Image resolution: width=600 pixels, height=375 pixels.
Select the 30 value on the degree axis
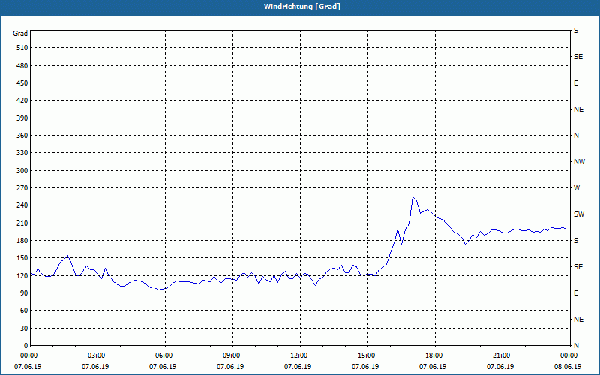24,328
